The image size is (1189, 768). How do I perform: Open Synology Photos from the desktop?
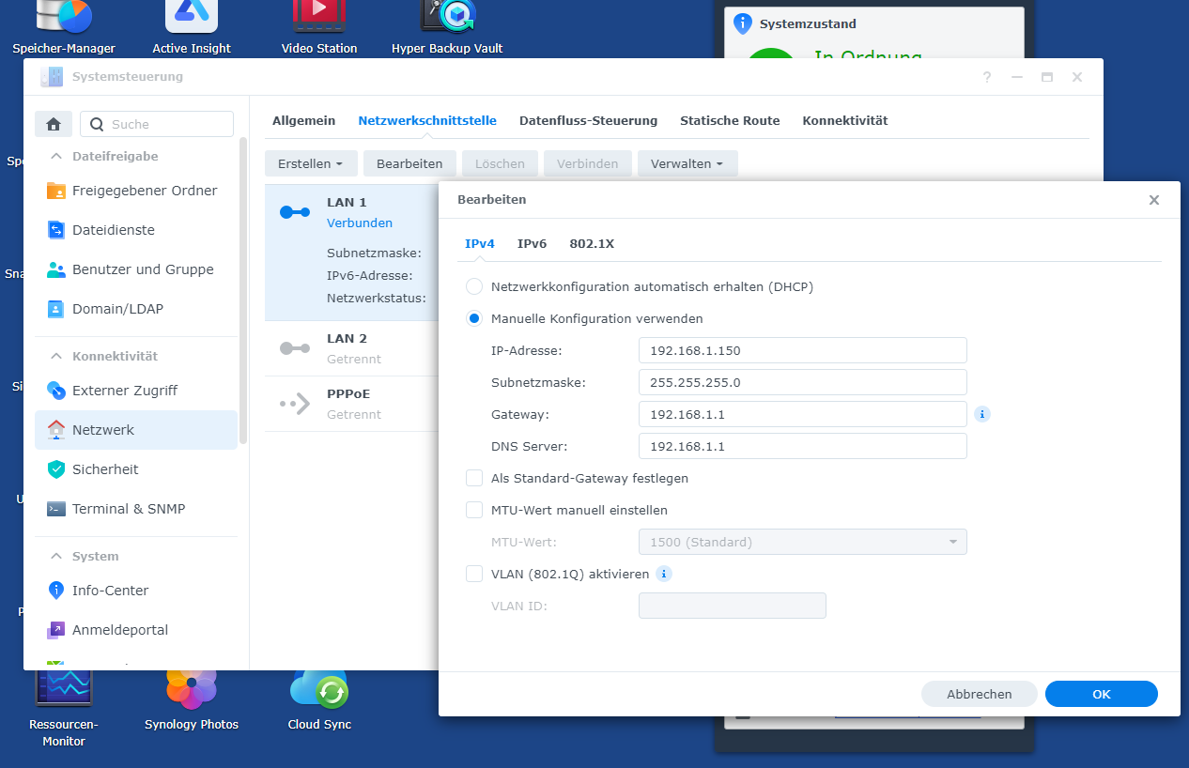click(192, 693)
